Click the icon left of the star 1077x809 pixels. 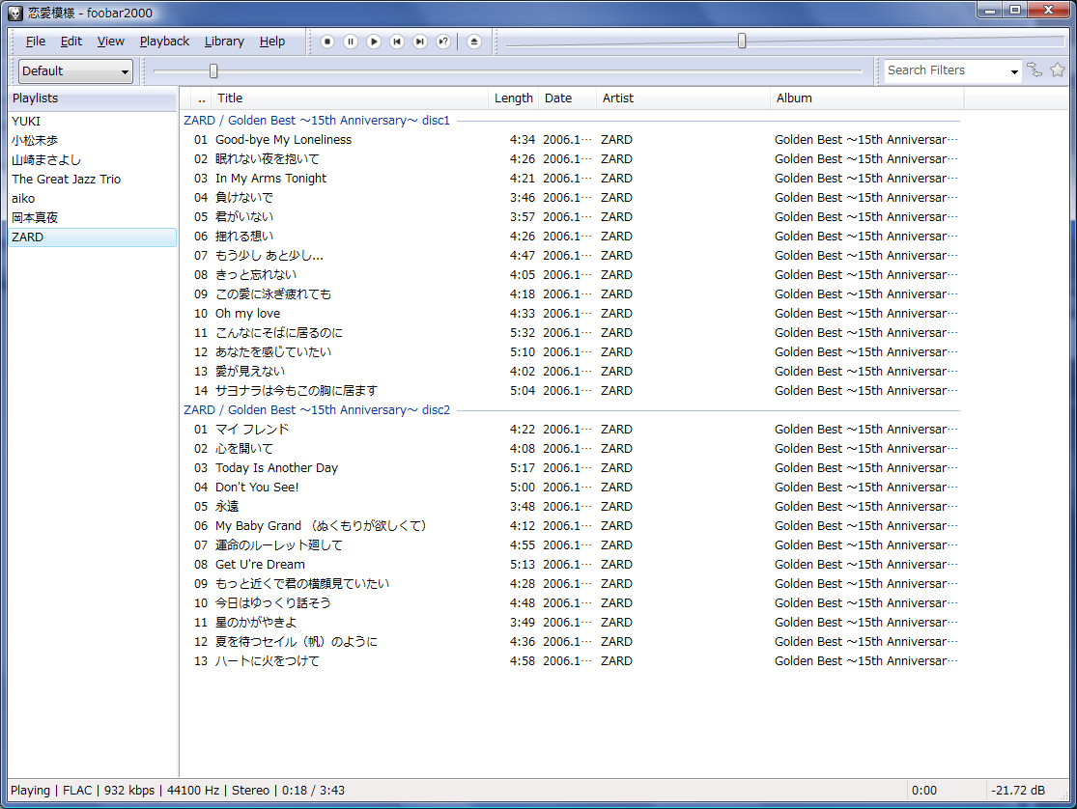pyautogui.click(x=1034, y=70)
